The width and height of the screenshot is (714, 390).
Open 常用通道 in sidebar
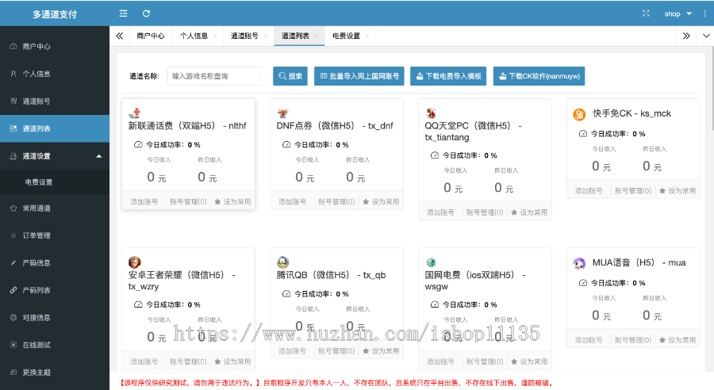pos(55,208)
